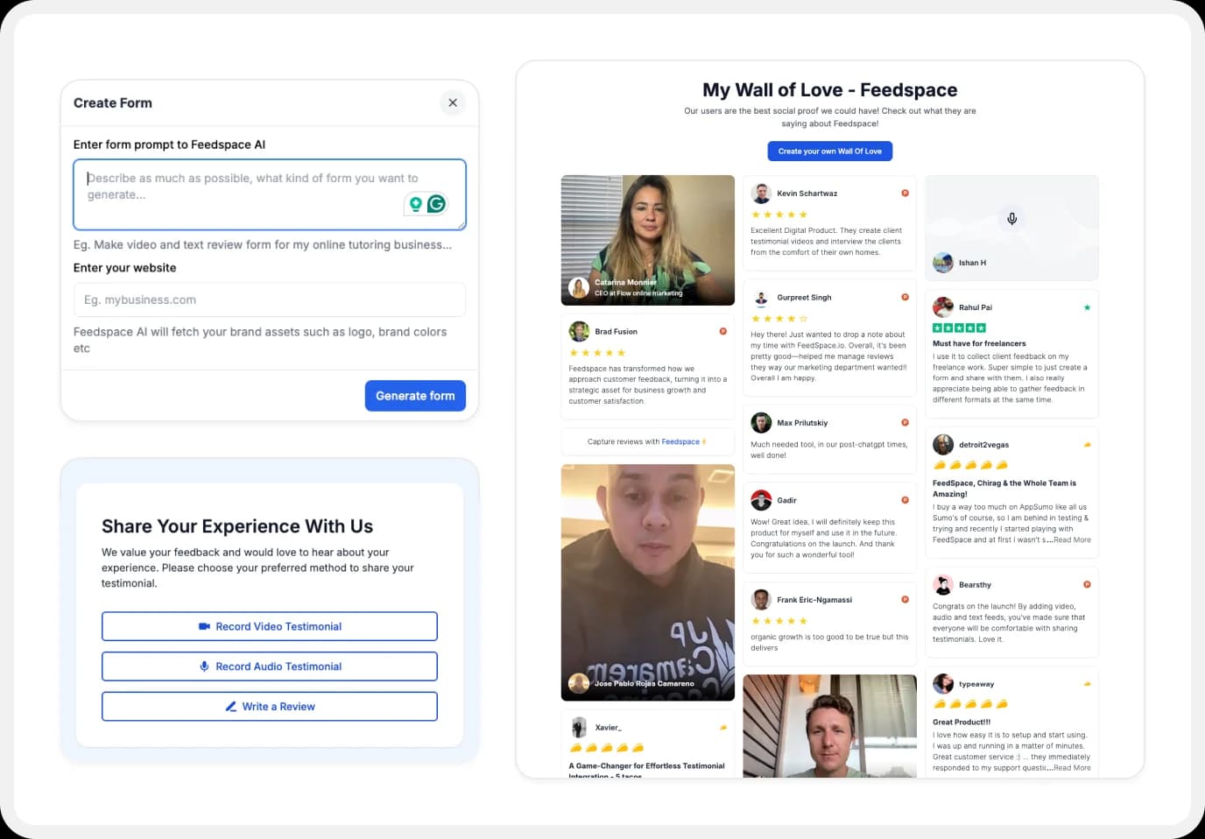Image resolution: width=1205 pixels, height=839 pixels.
Task: Click the microphone icon on Record Audio Testimonial
Action: [203, 666]
